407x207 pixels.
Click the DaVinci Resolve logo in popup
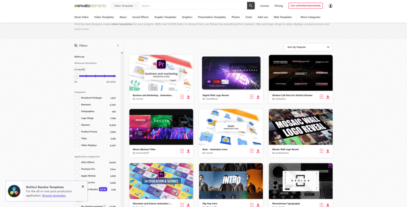(x=14, y=191)
